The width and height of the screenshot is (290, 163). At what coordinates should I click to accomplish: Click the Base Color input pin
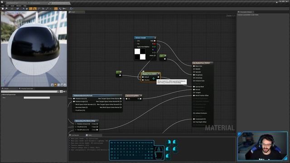coord(194,66)
